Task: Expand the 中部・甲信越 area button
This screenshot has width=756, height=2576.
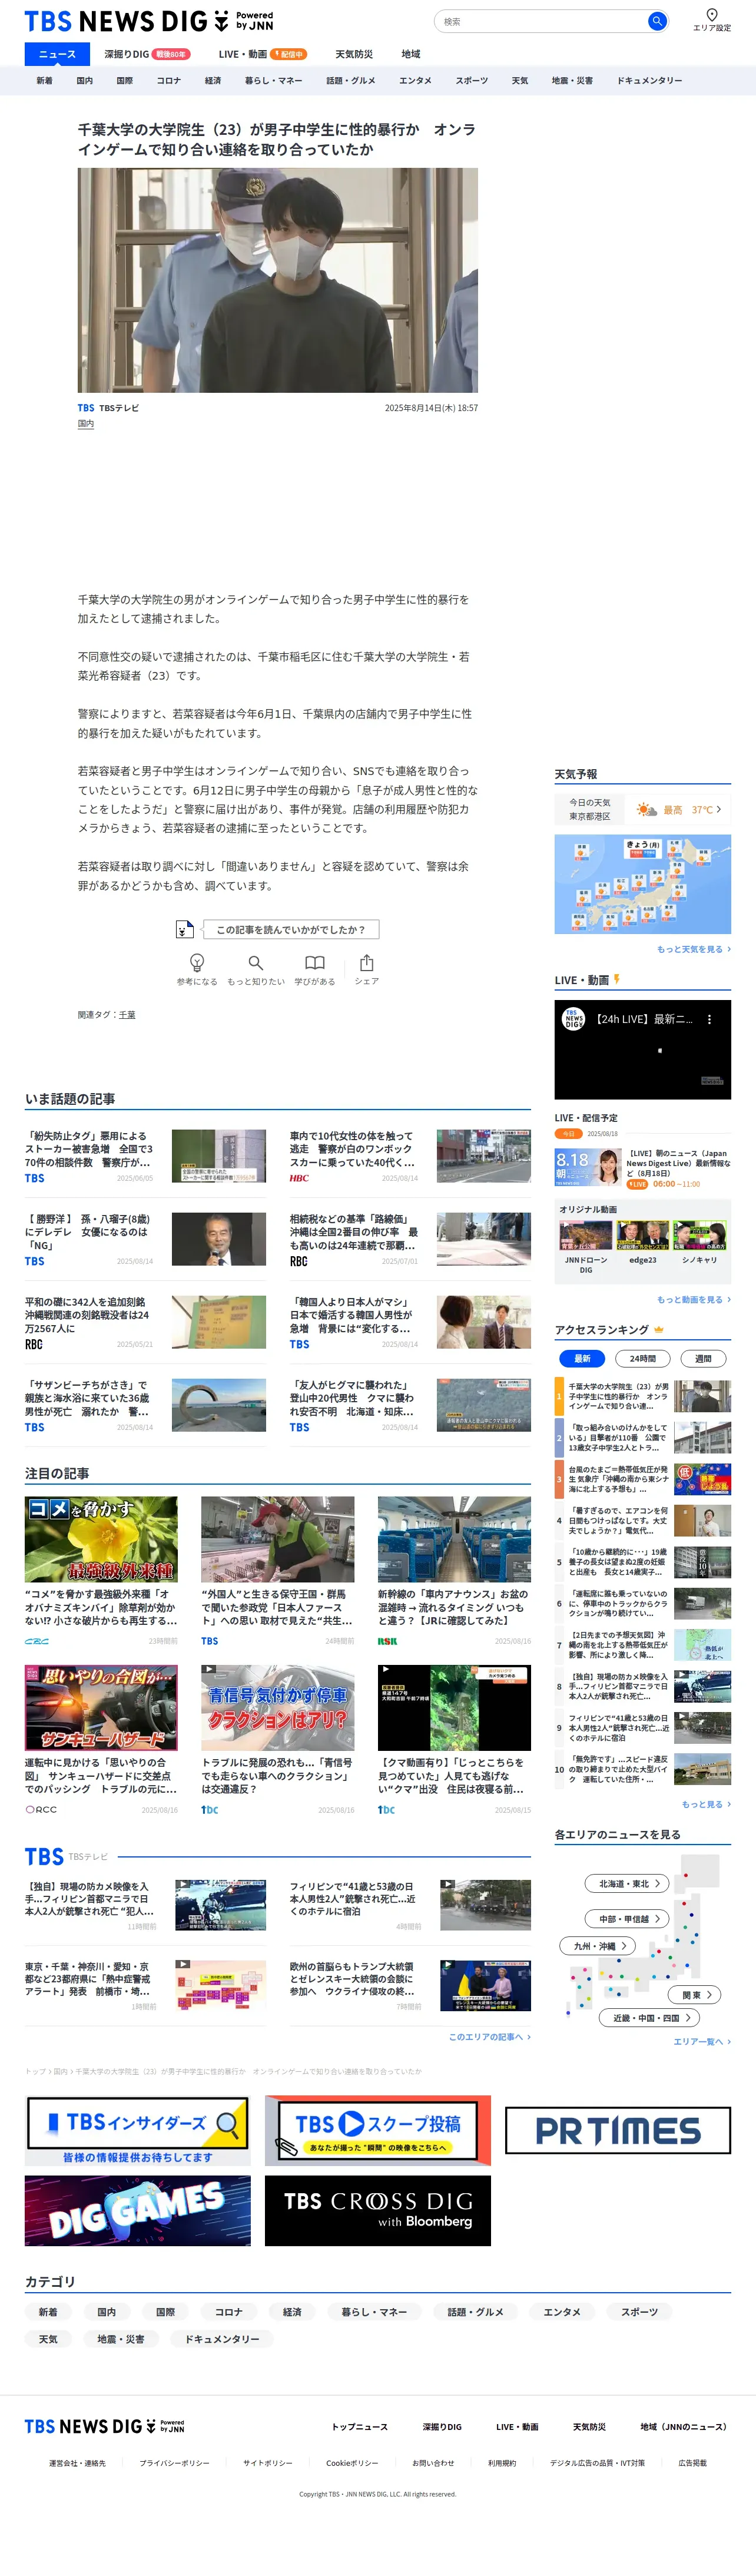Action: pyautogui.click(x=628, y=1918)
